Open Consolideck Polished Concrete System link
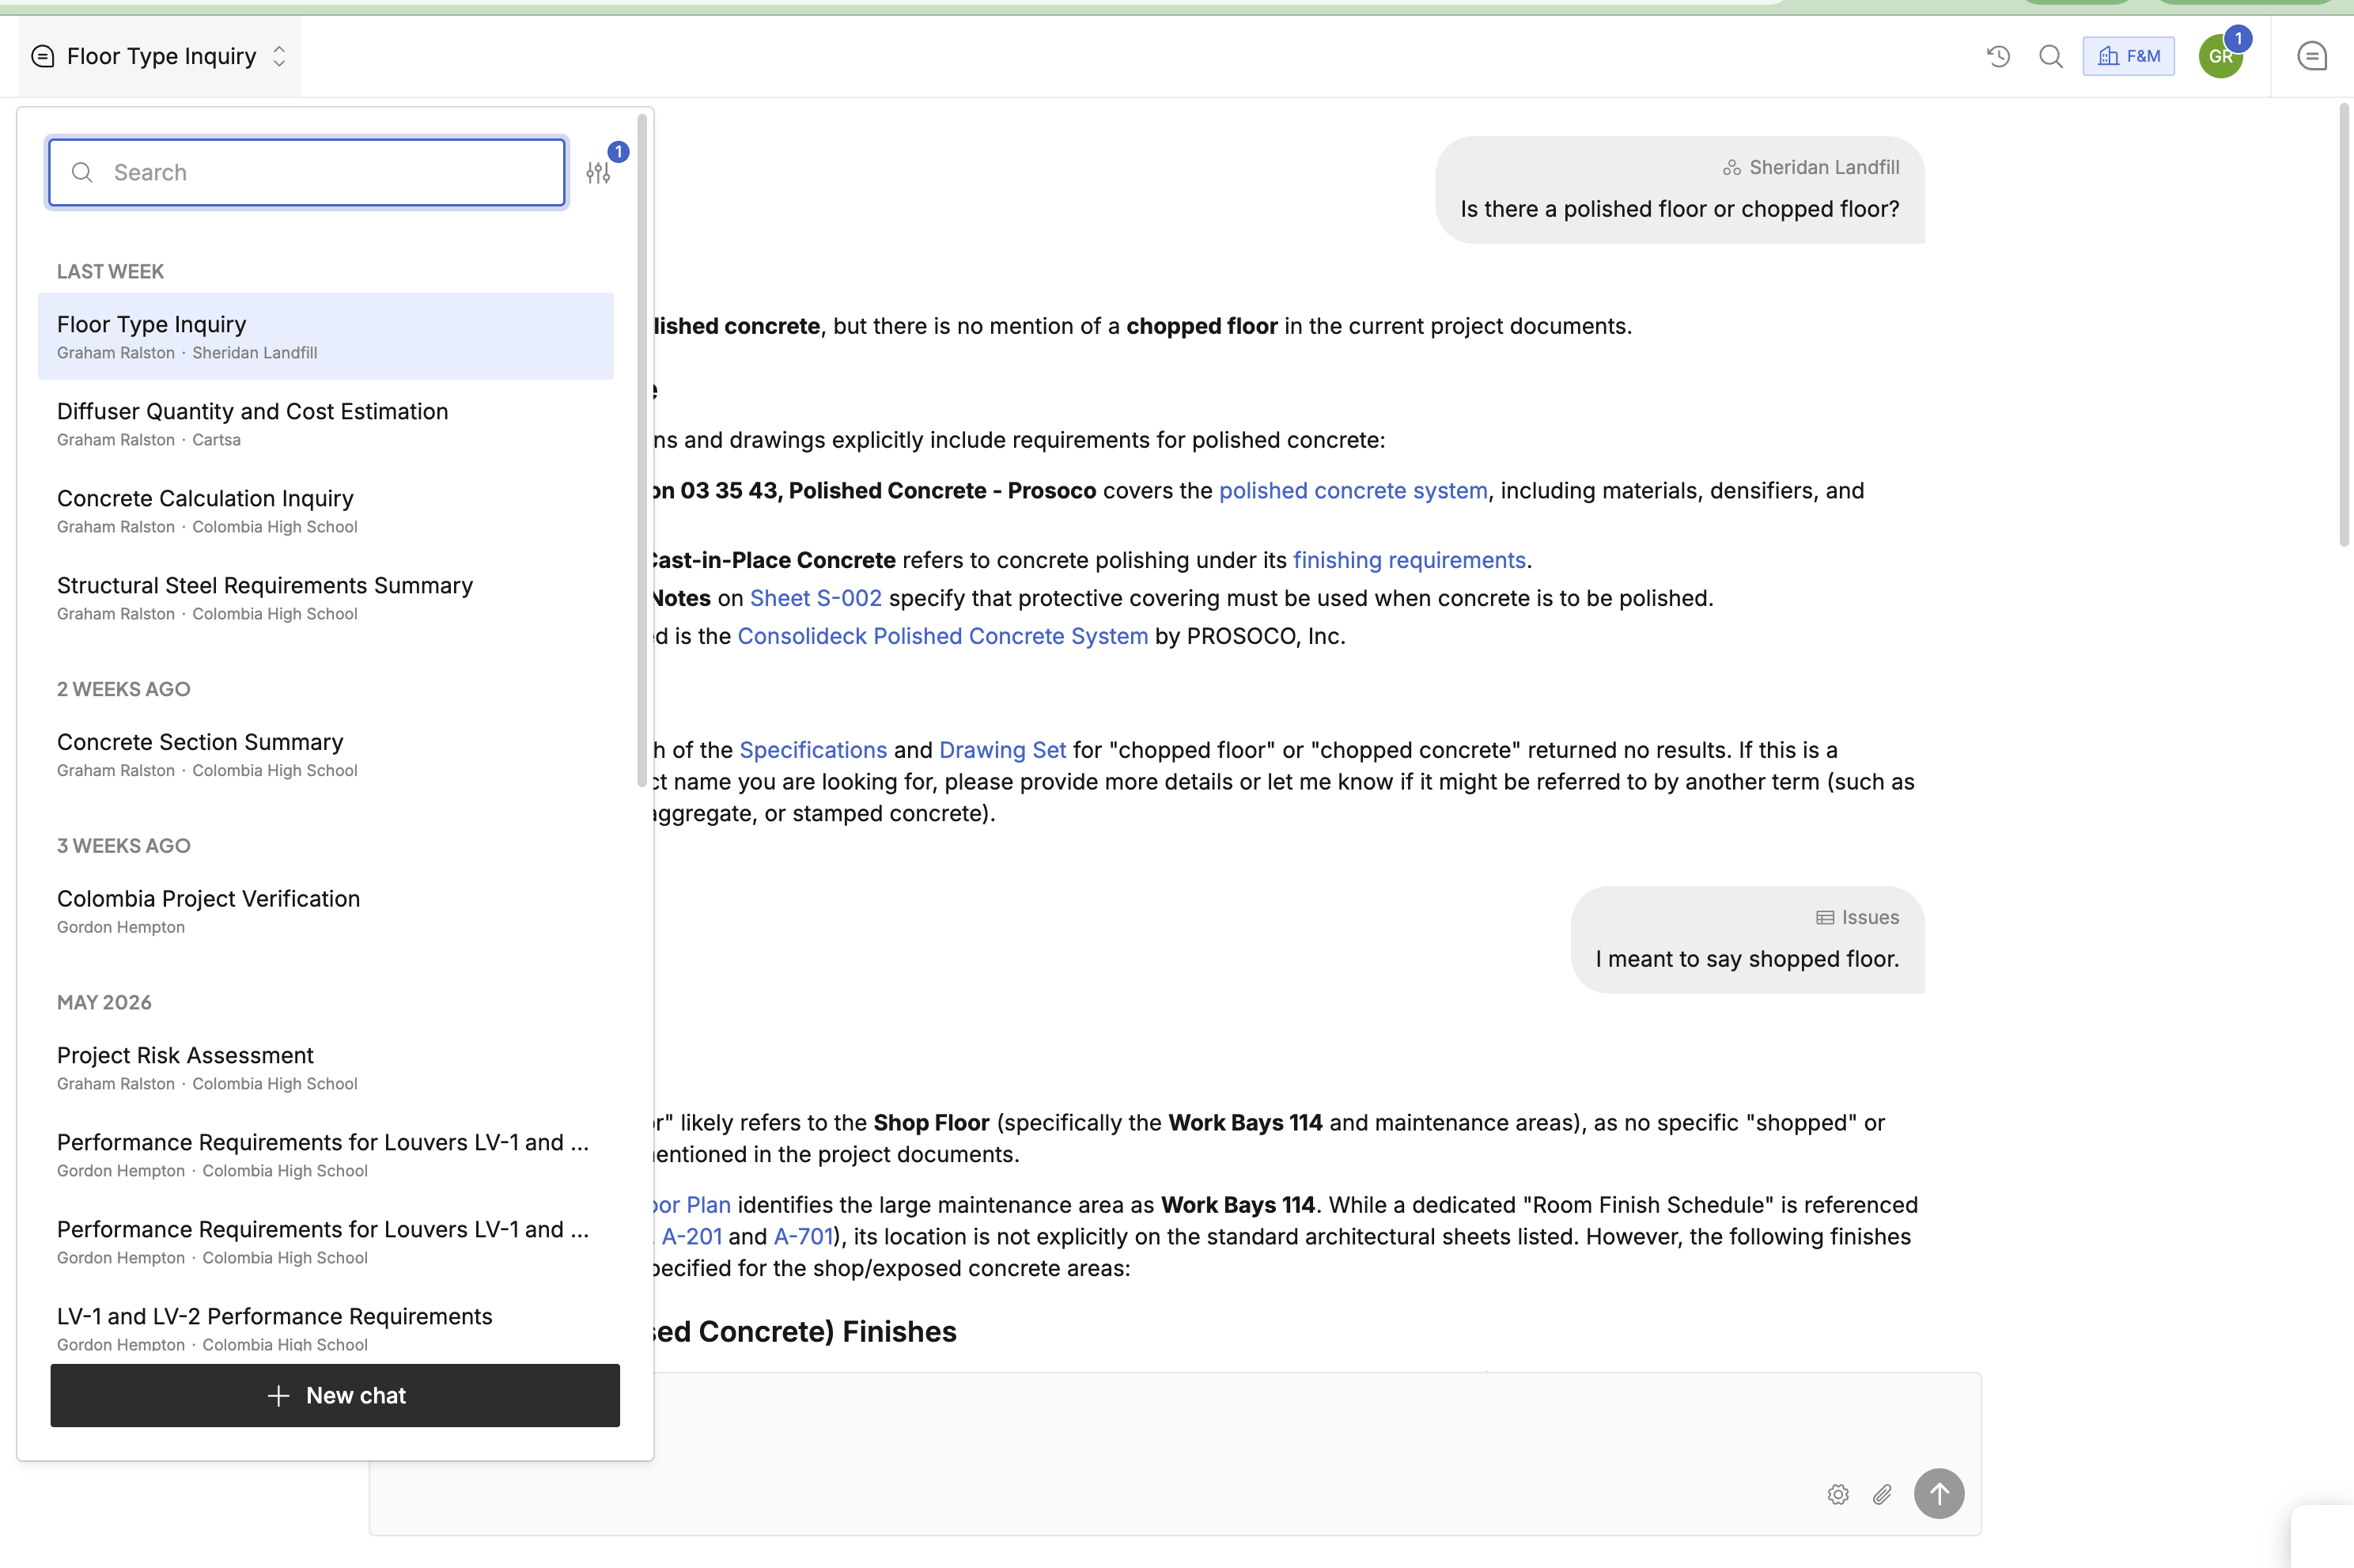2354x1568 pixels. tap(941, 636)
